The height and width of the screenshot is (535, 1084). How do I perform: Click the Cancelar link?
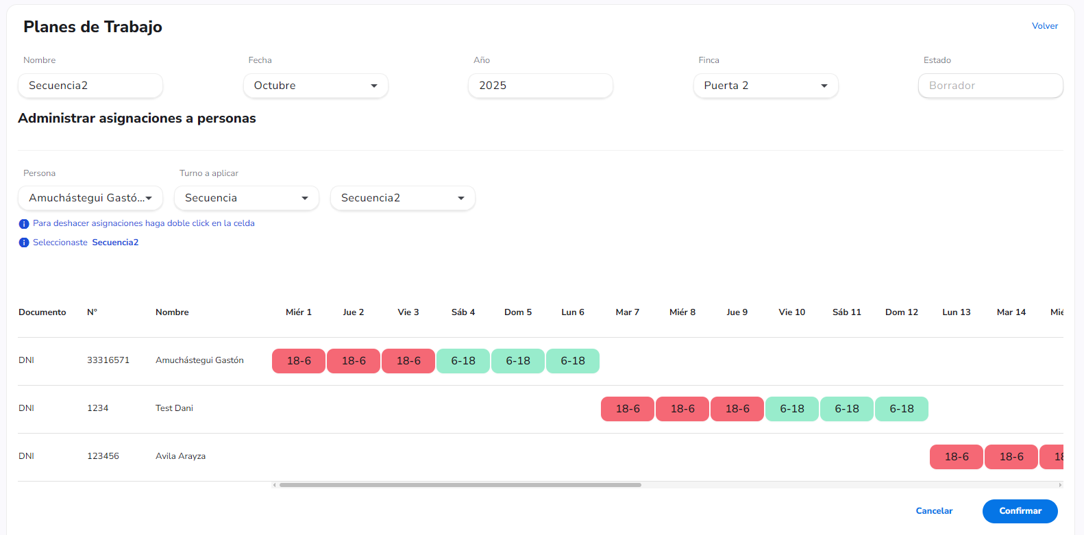point(934,511)
